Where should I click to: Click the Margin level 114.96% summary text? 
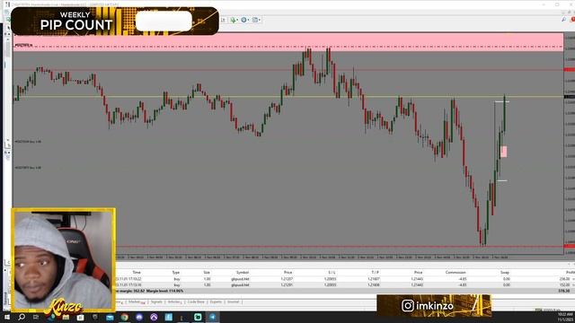coord(164,291)
